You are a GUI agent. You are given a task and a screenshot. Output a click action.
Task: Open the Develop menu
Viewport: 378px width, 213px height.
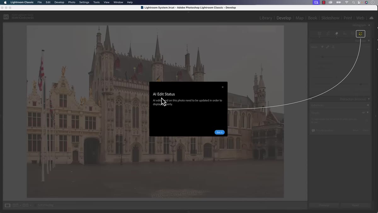point(59,2)
